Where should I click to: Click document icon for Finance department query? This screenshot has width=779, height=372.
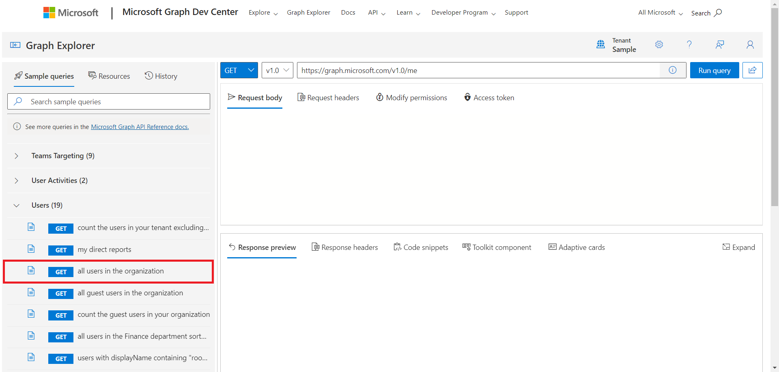tap(31, 335)
